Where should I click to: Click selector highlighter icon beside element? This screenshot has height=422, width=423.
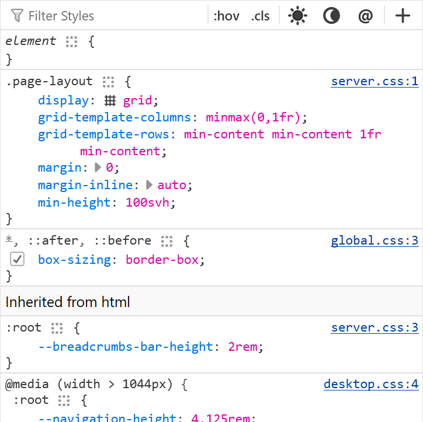[x=71, y=42]
